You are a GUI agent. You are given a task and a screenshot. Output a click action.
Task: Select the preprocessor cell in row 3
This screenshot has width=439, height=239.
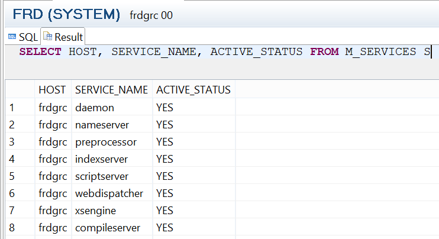112,142
